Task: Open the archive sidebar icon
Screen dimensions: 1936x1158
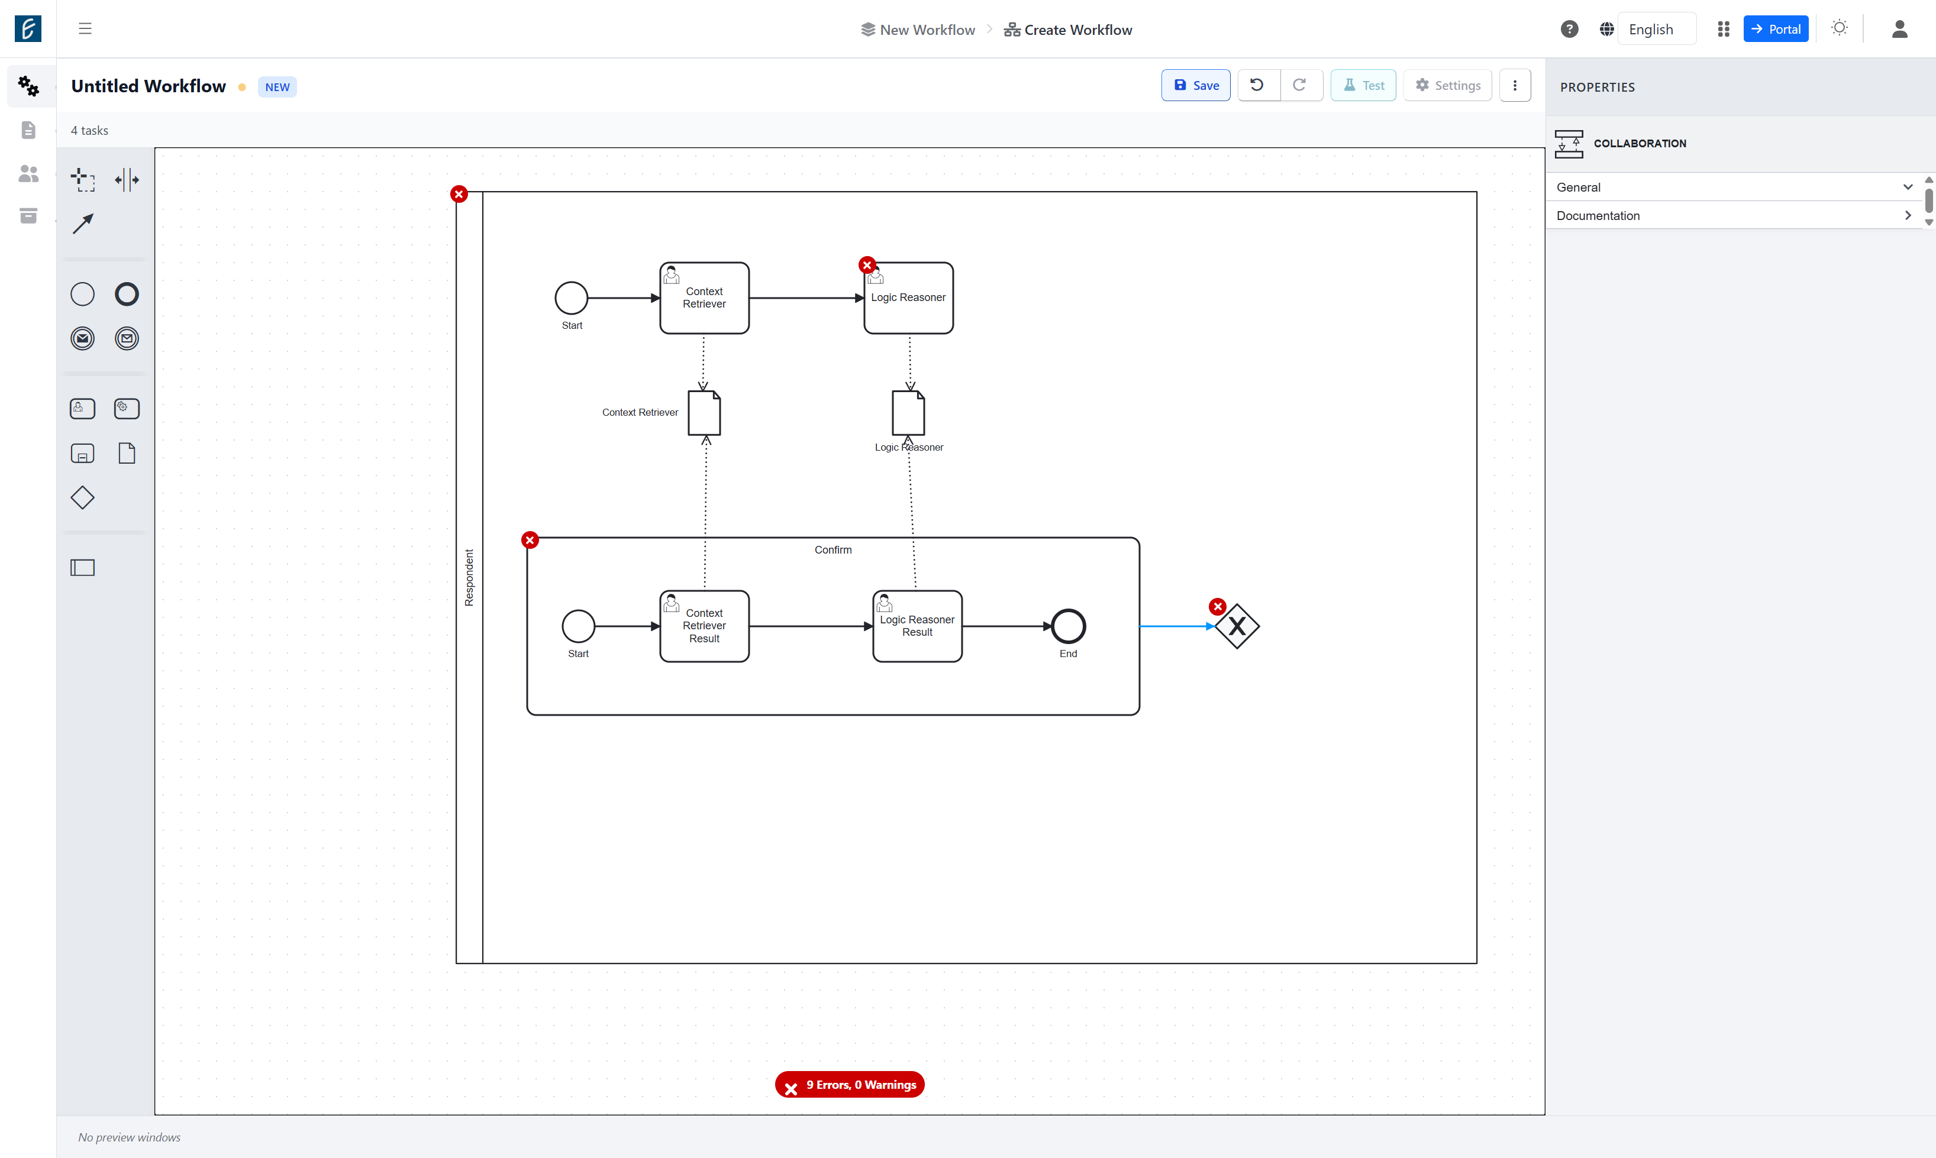Action: click(x=28, y=215)
